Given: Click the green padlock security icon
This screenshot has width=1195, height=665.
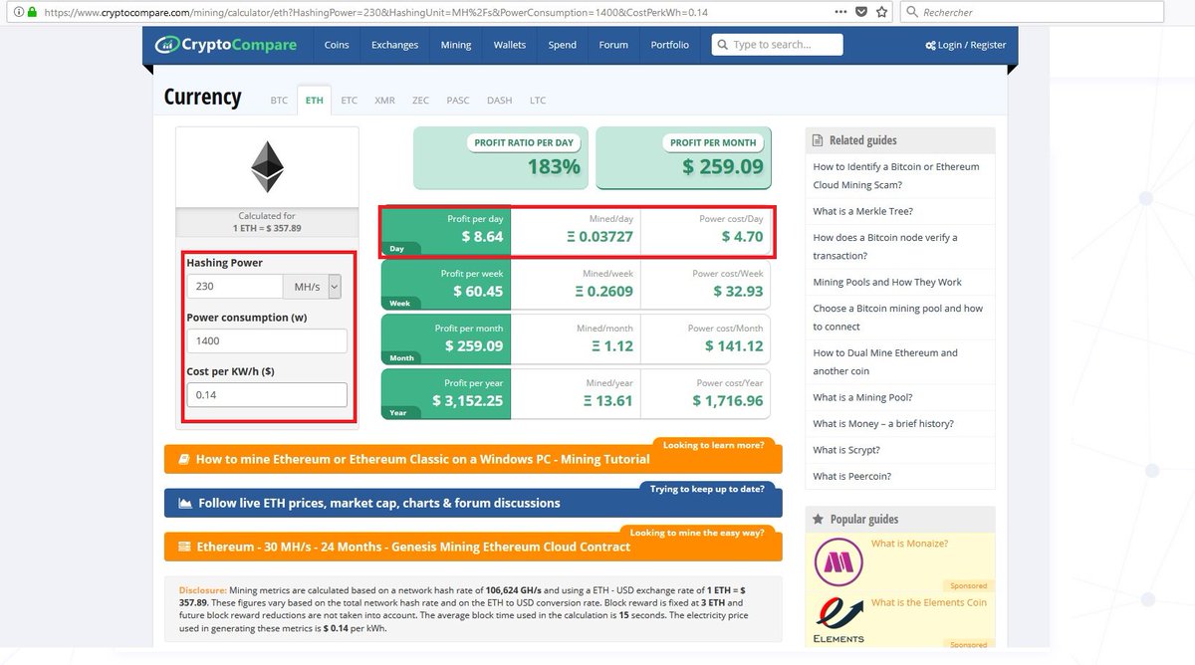Looking at the screenshot, I should pos(33,12).
